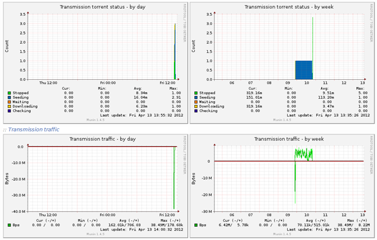Click daily traffic max 38.49M/178.60k
Screen dimensions: 377x240
[167, 225]
